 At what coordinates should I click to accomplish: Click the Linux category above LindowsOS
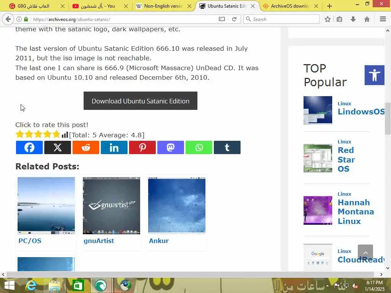coord(344,103)
